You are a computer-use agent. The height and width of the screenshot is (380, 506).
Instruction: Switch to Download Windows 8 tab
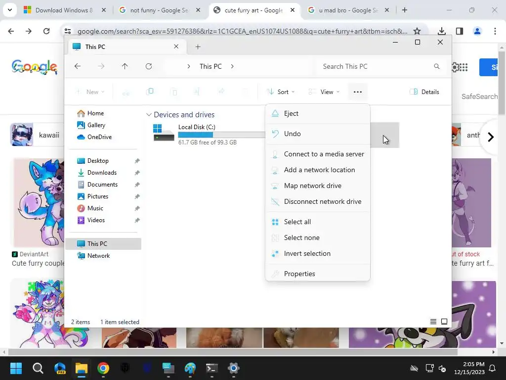(65, 10)
